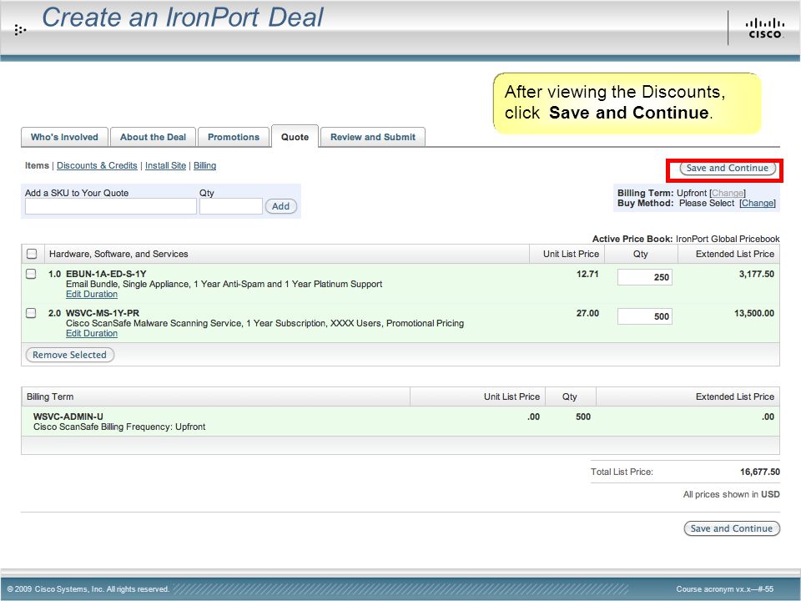This screenshot has width=801, height=601.
Task: Open the Discounts & Credits link
Action: click(x=97, y=165)
